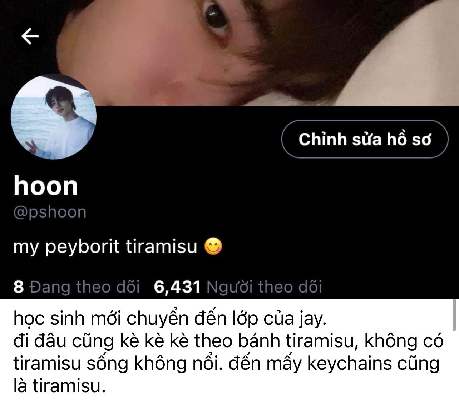The image size is (459, 405).
Task: Click the following count number 8
Action: click(19, 287)
